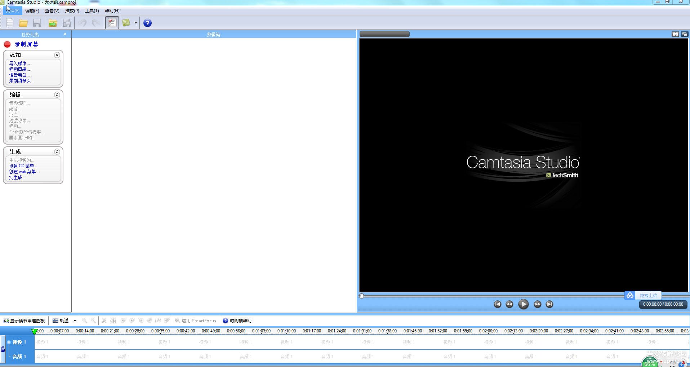Viewport: 690px width, 367px height.
Task: Collapse the 编辑 section
Action: [57, 95]
